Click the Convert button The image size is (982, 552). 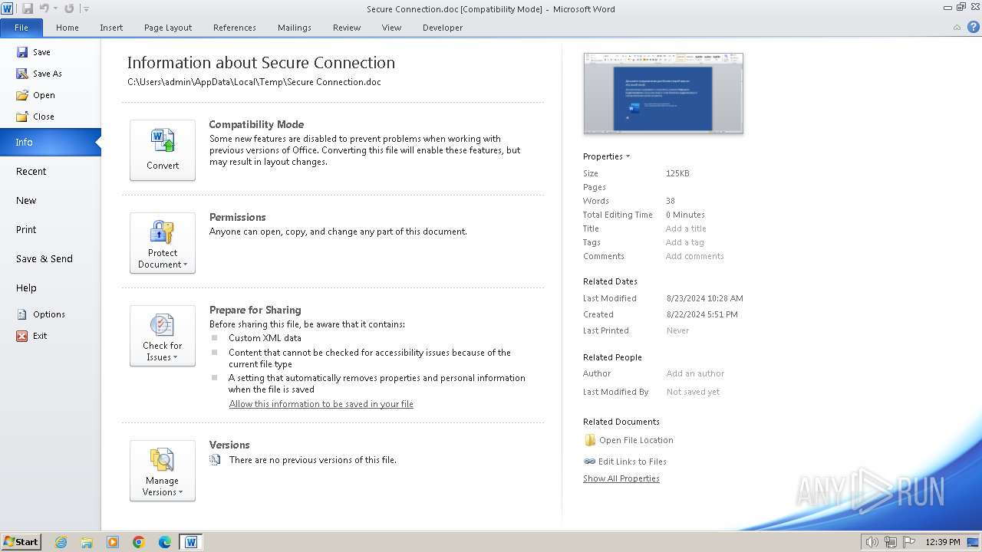[163, 150]
